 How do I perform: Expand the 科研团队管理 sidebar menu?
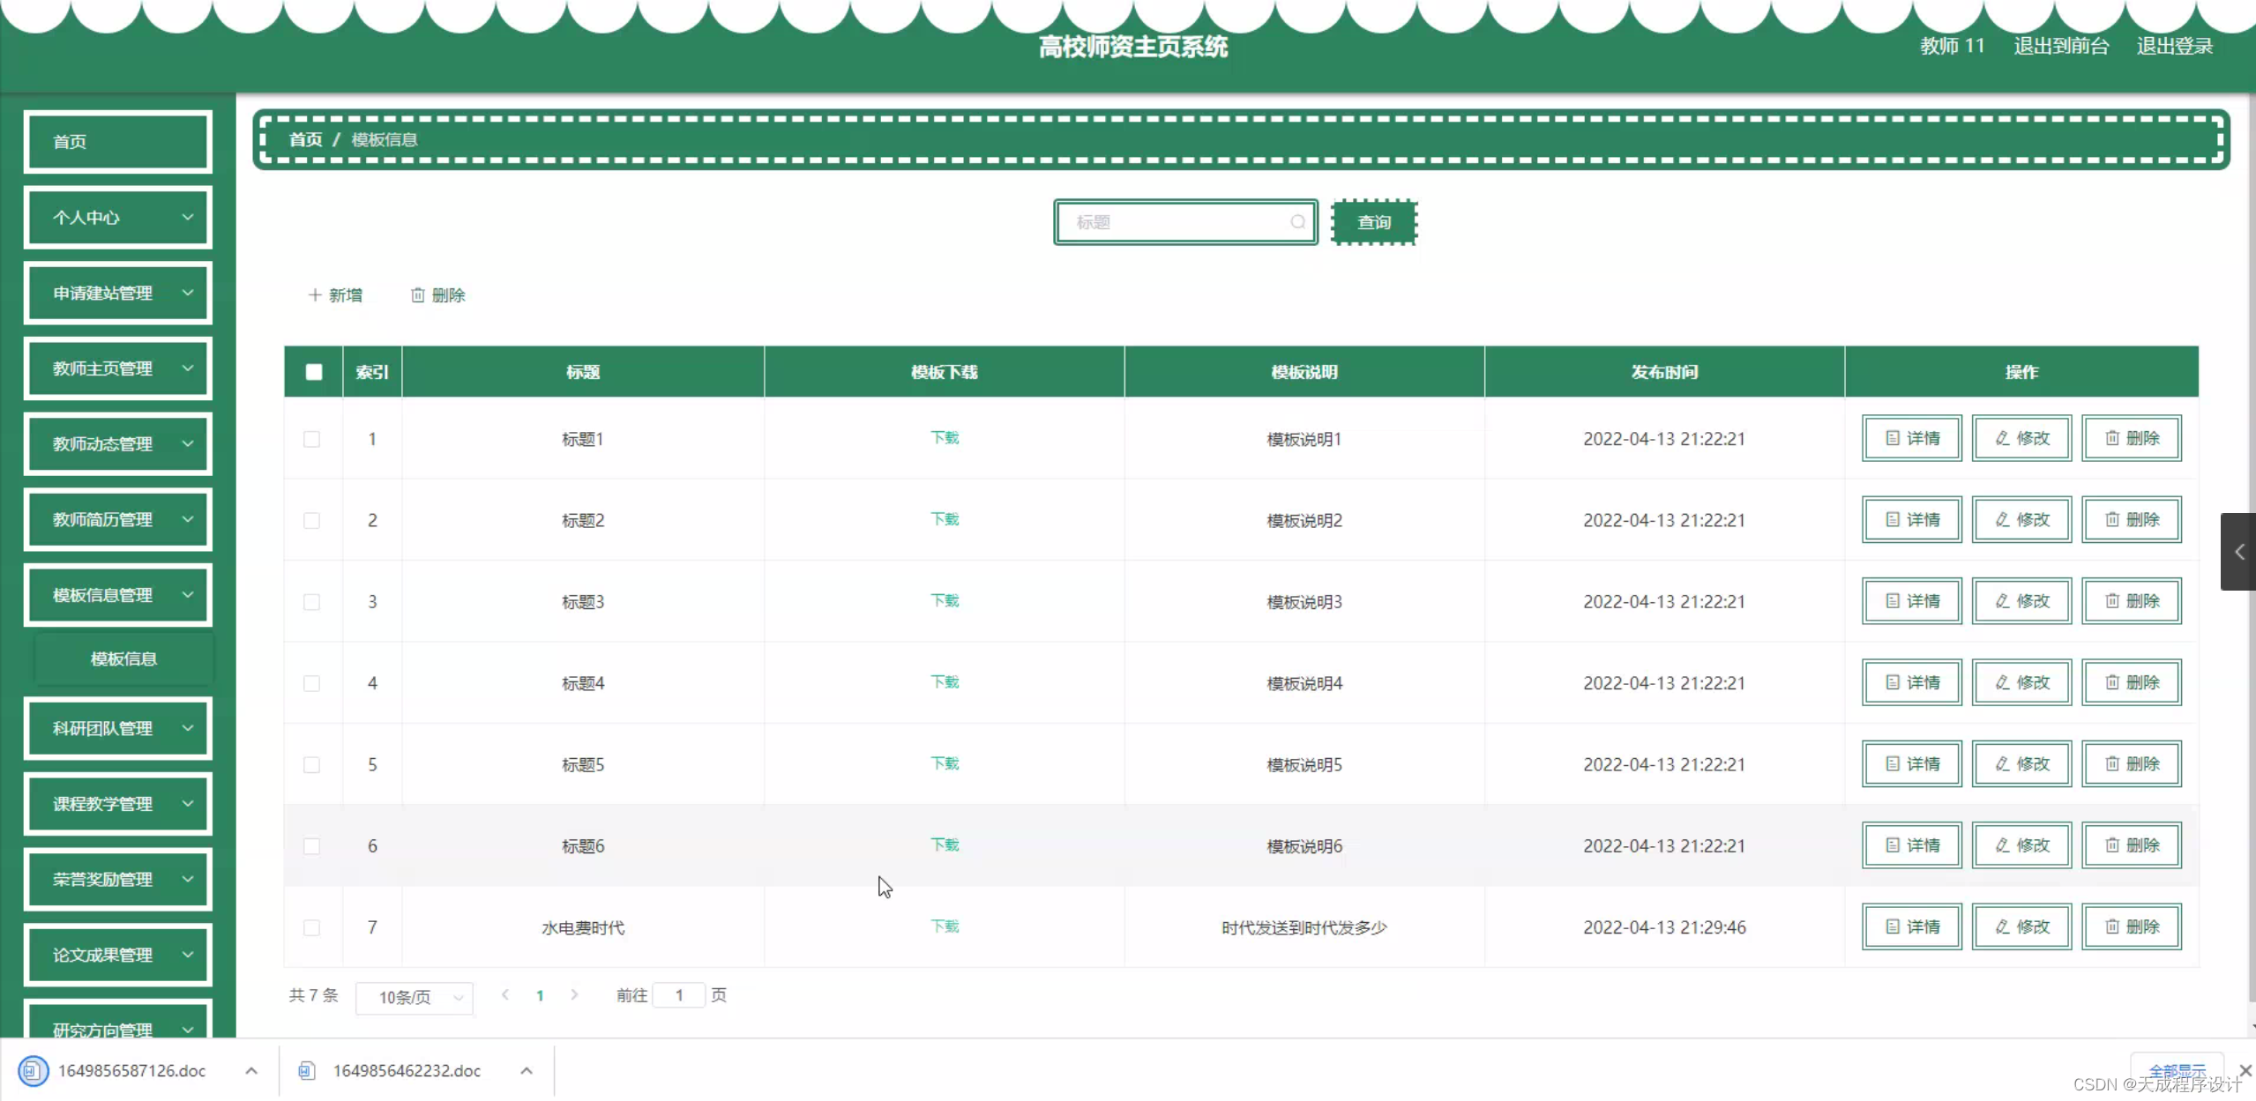click(118, 728)
